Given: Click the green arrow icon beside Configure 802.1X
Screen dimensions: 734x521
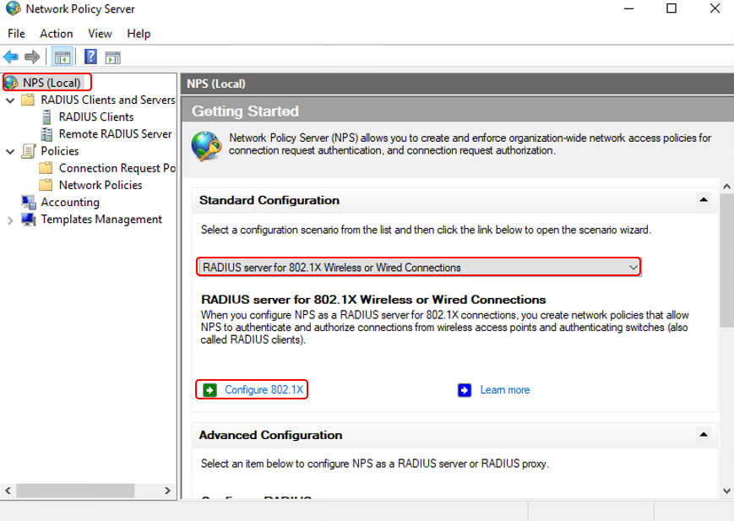Looking at the screenshot, I should (x=209, y=390).
